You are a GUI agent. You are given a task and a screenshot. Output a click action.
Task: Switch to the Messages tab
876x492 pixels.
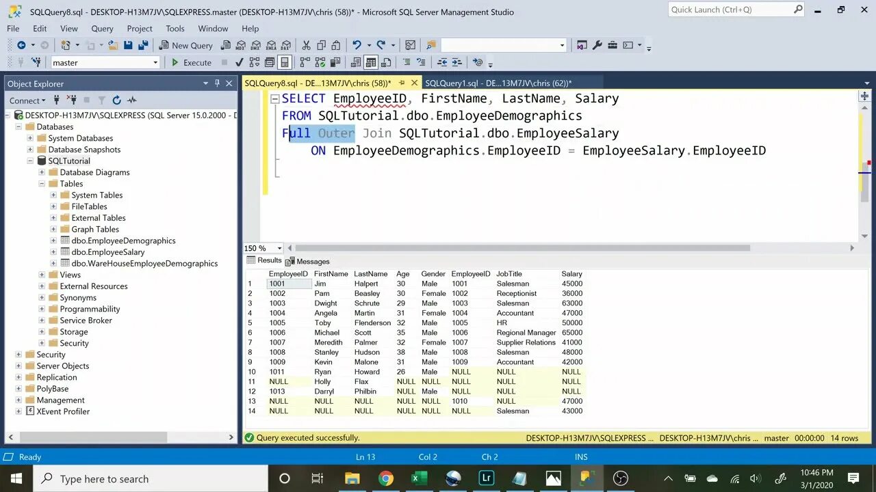308,261
